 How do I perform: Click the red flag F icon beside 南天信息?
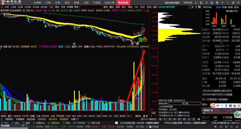pos(190,7)
